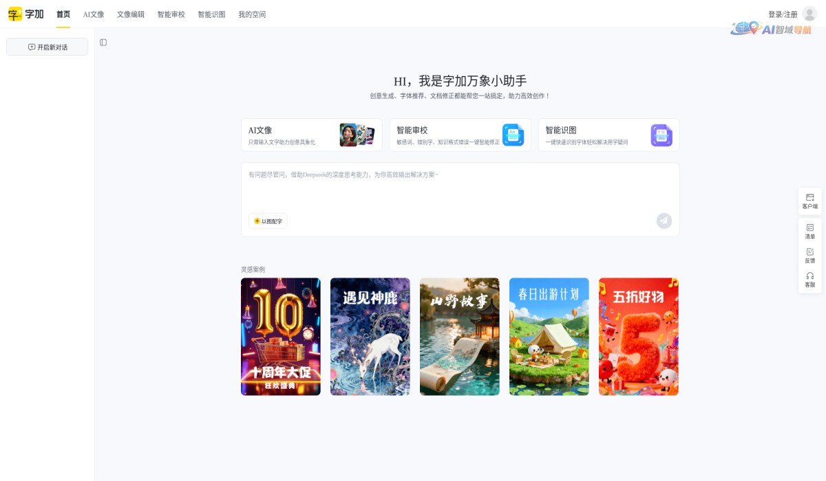This screenshot has height=481, width=826.
Task: Collapse the left conversation sidebar
Action: [103, 42]
